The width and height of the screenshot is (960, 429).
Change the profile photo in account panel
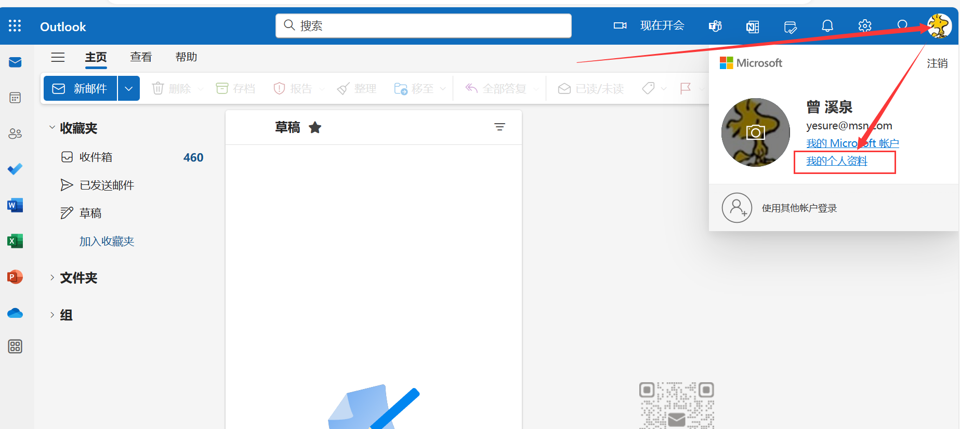tap(756, 132)
